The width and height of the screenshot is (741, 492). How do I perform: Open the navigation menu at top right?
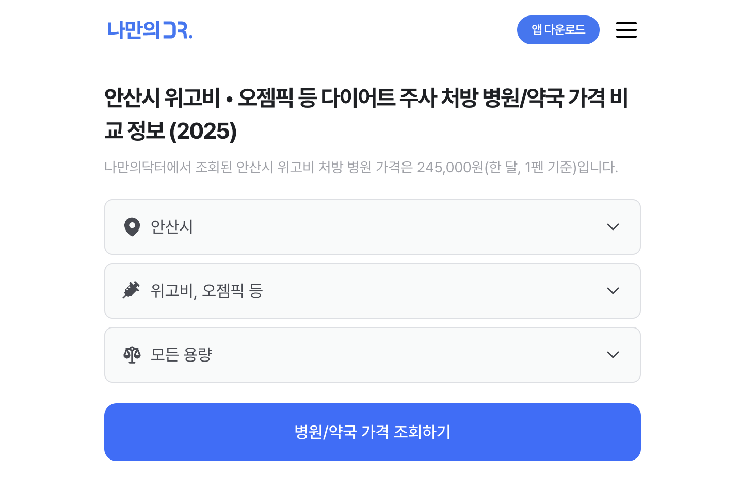click(626, 30)
